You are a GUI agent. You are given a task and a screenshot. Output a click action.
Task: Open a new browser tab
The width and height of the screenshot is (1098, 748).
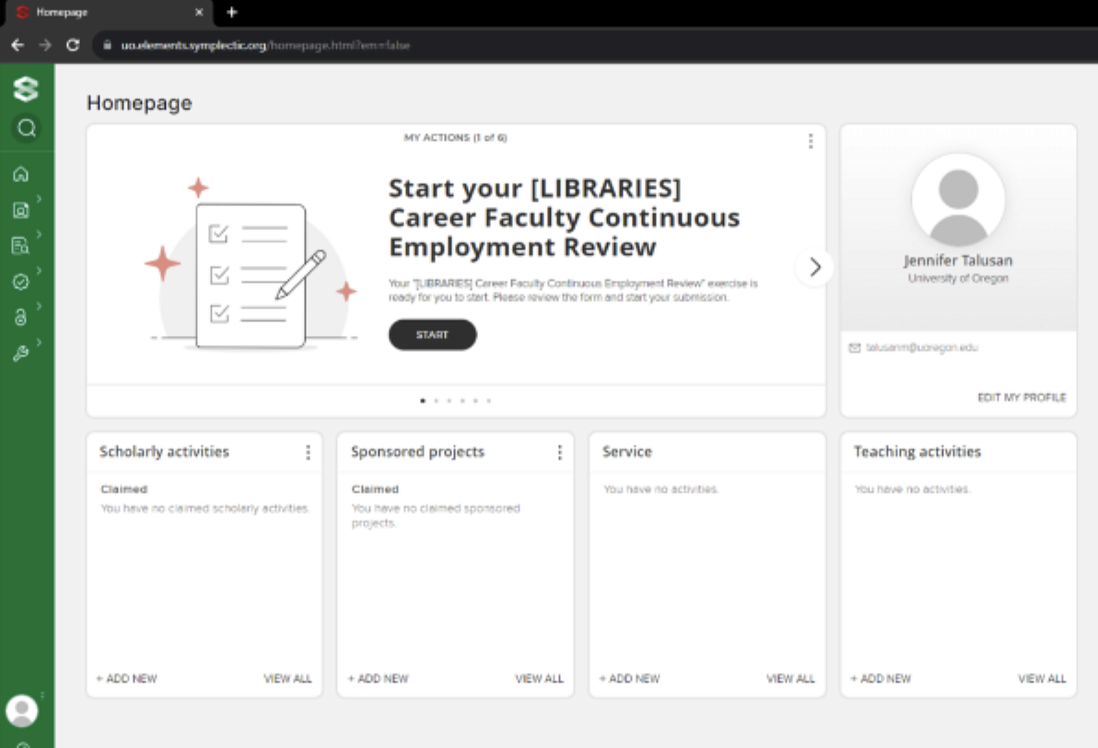(232, 12)
